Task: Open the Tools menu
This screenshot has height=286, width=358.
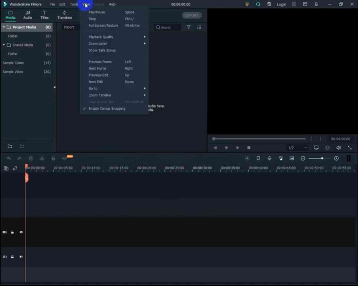Action: tap(74, 4)
